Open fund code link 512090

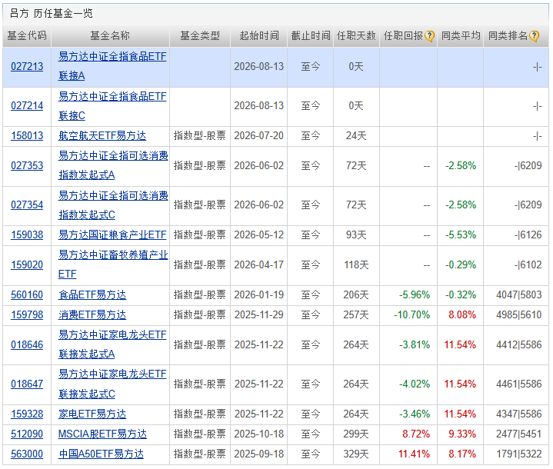27,434
